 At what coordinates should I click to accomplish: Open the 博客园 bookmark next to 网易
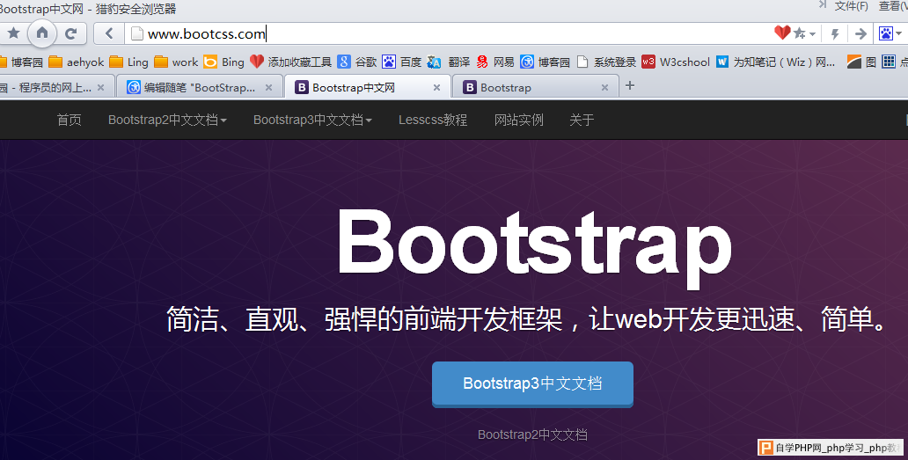545,62
